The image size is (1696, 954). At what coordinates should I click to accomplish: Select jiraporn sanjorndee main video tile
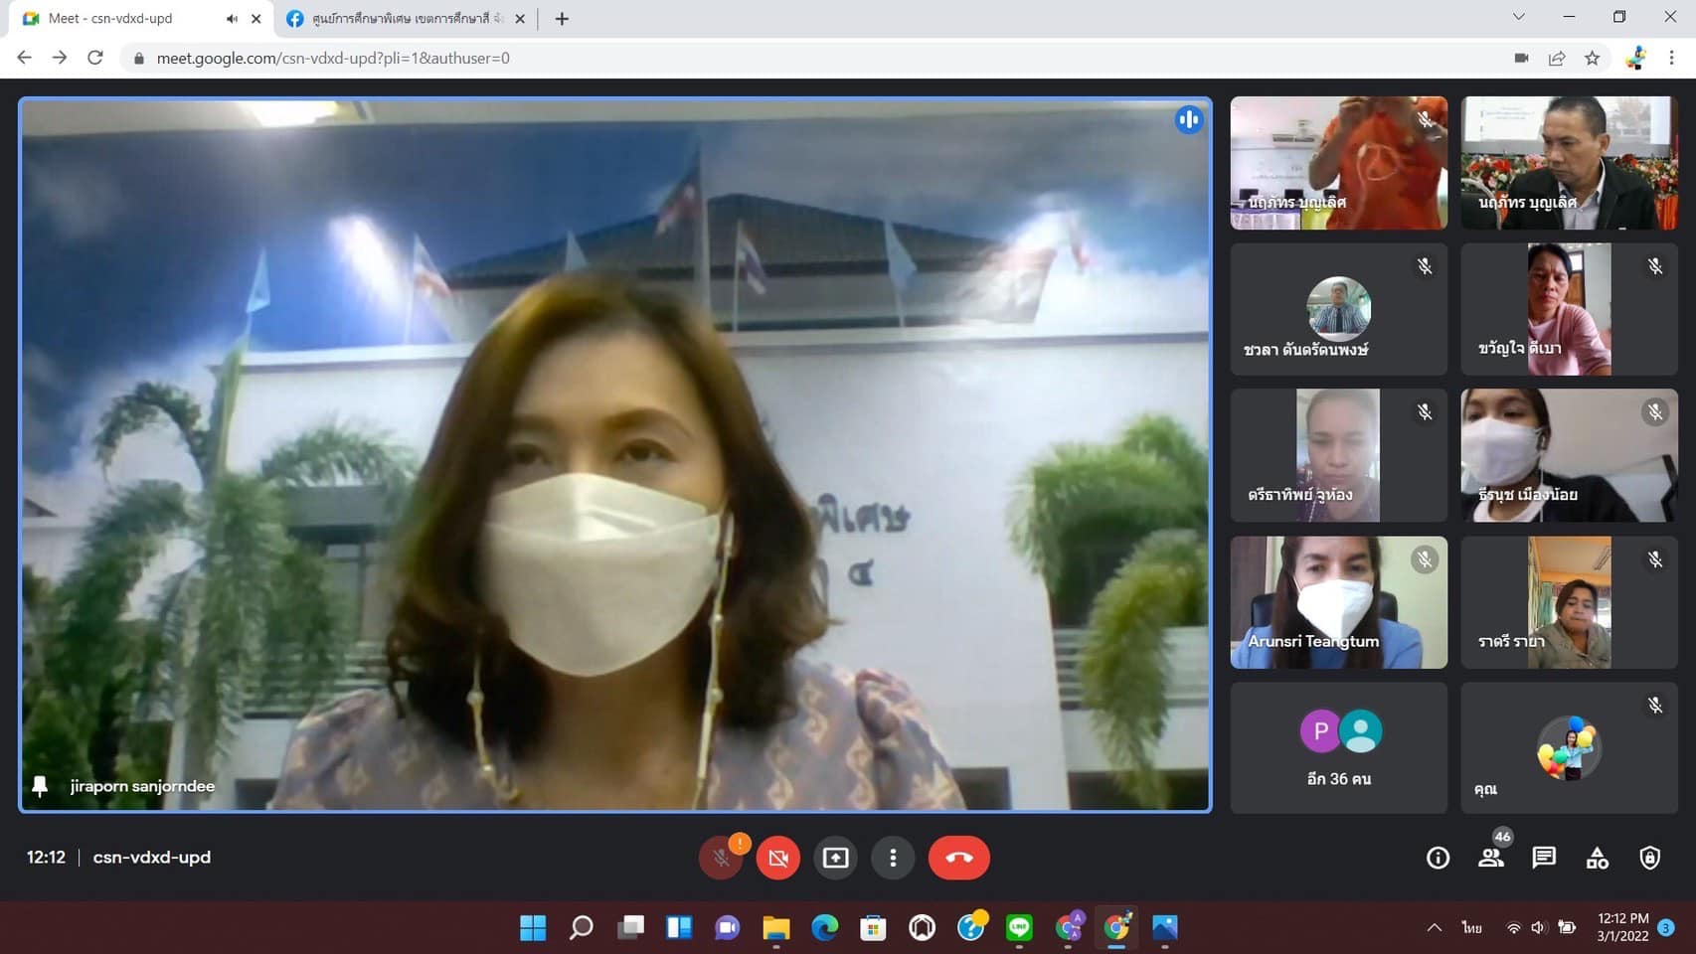[x=615, y=455]
